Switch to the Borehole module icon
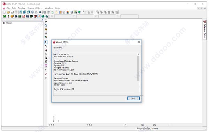This screenshot has height=132, width=209. [8, 16]
